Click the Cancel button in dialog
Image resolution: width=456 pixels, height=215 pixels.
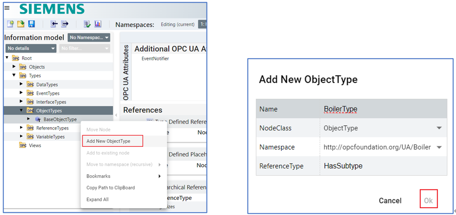click(390, 200)
